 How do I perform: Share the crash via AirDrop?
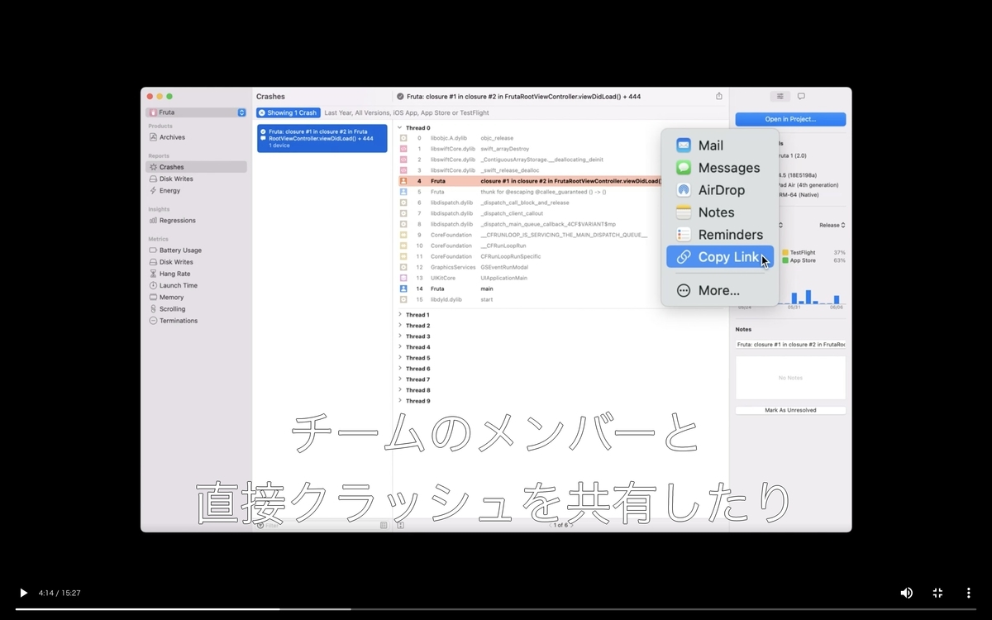719,190
